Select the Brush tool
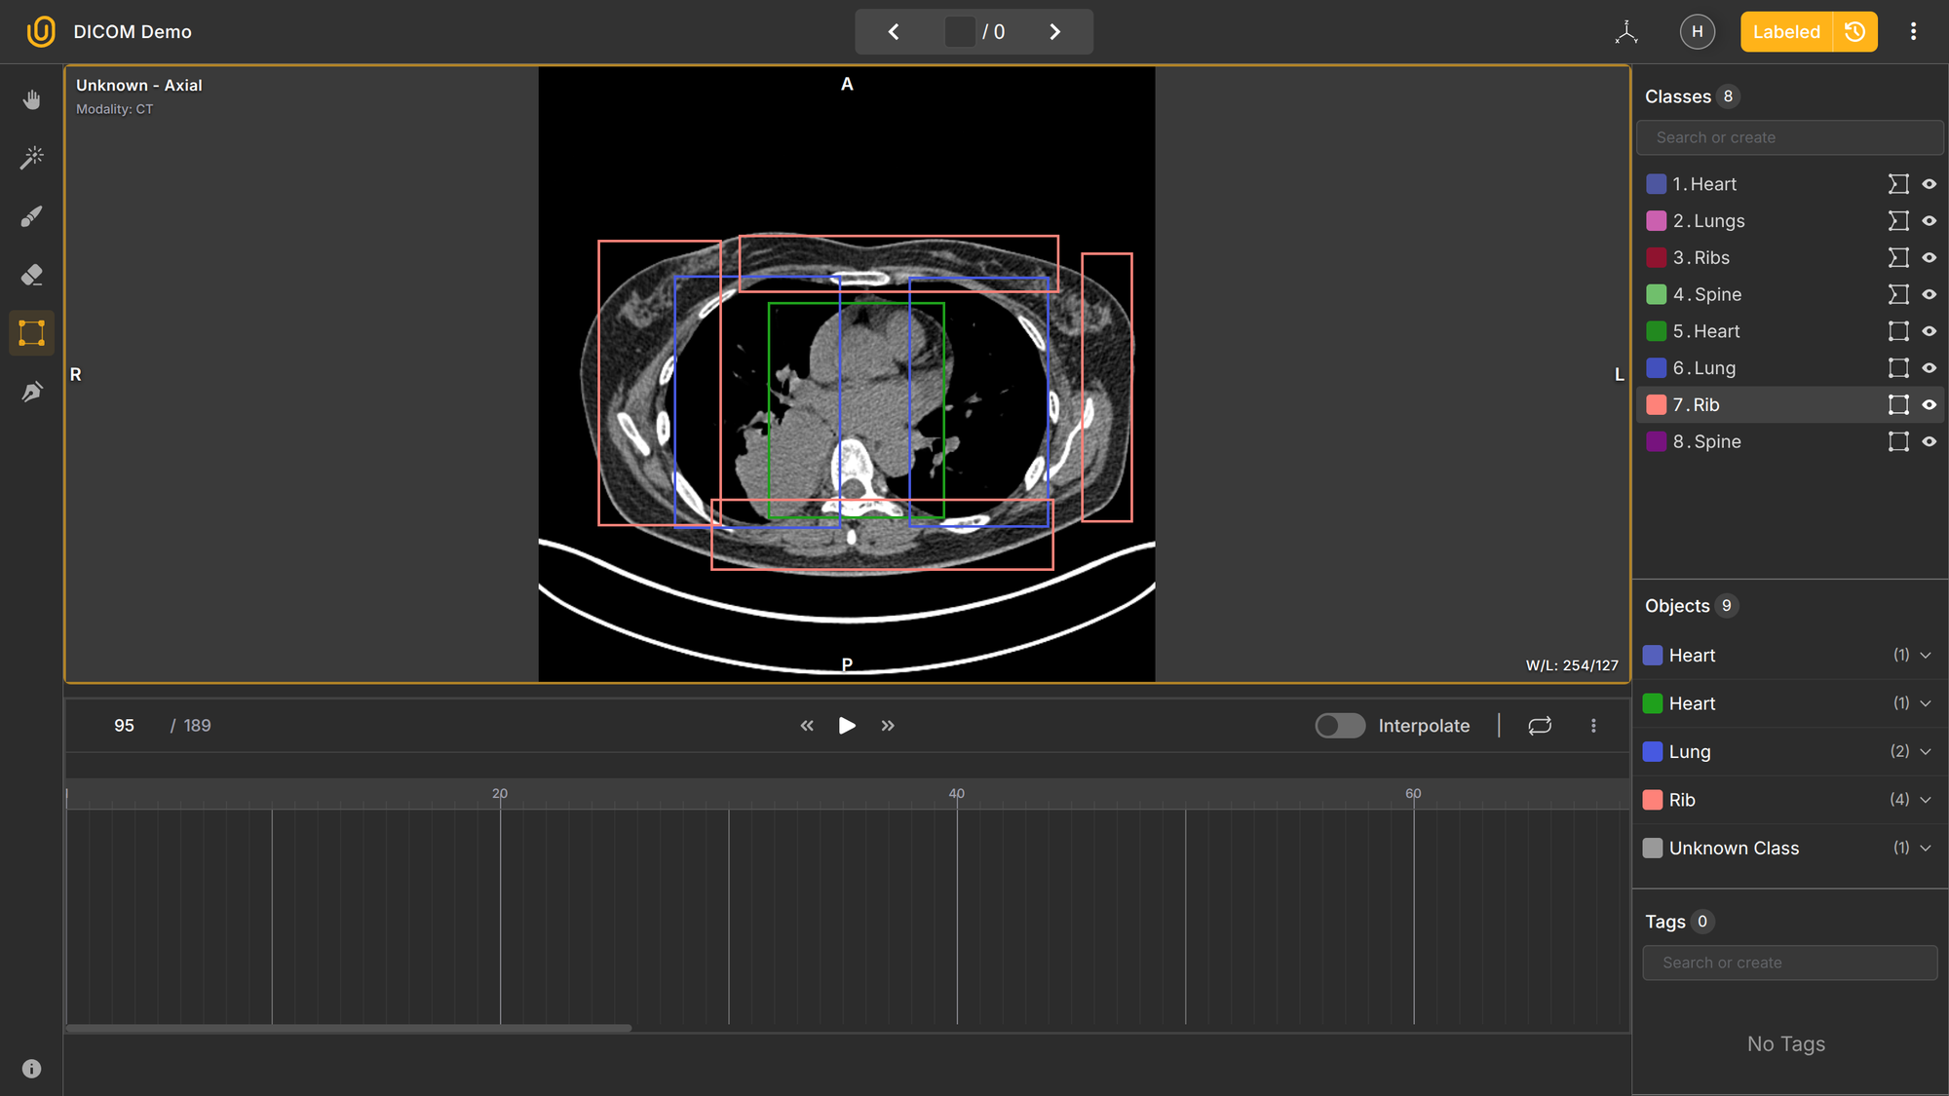Viewport: 1949px width, 1096px height. 31,216
